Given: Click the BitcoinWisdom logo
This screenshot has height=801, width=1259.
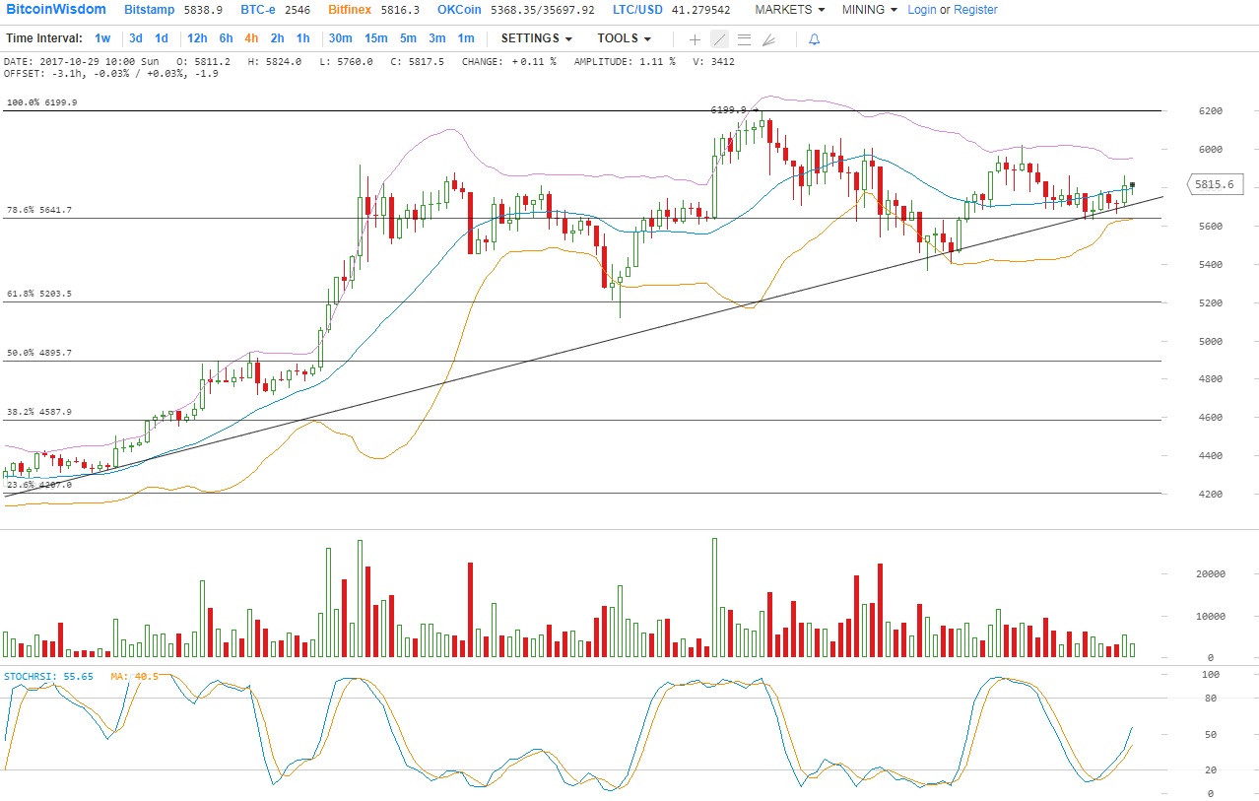Looking at the screenshot, I should tap(57, 10).
